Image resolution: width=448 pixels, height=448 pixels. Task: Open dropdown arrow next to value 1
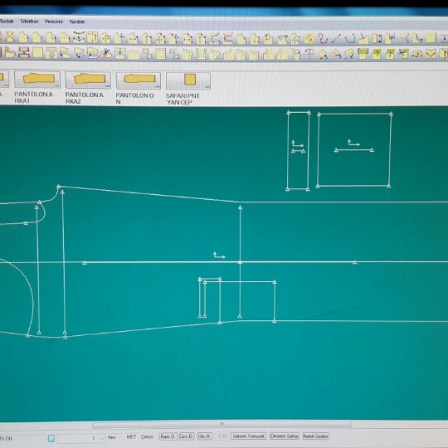(102, 438)
